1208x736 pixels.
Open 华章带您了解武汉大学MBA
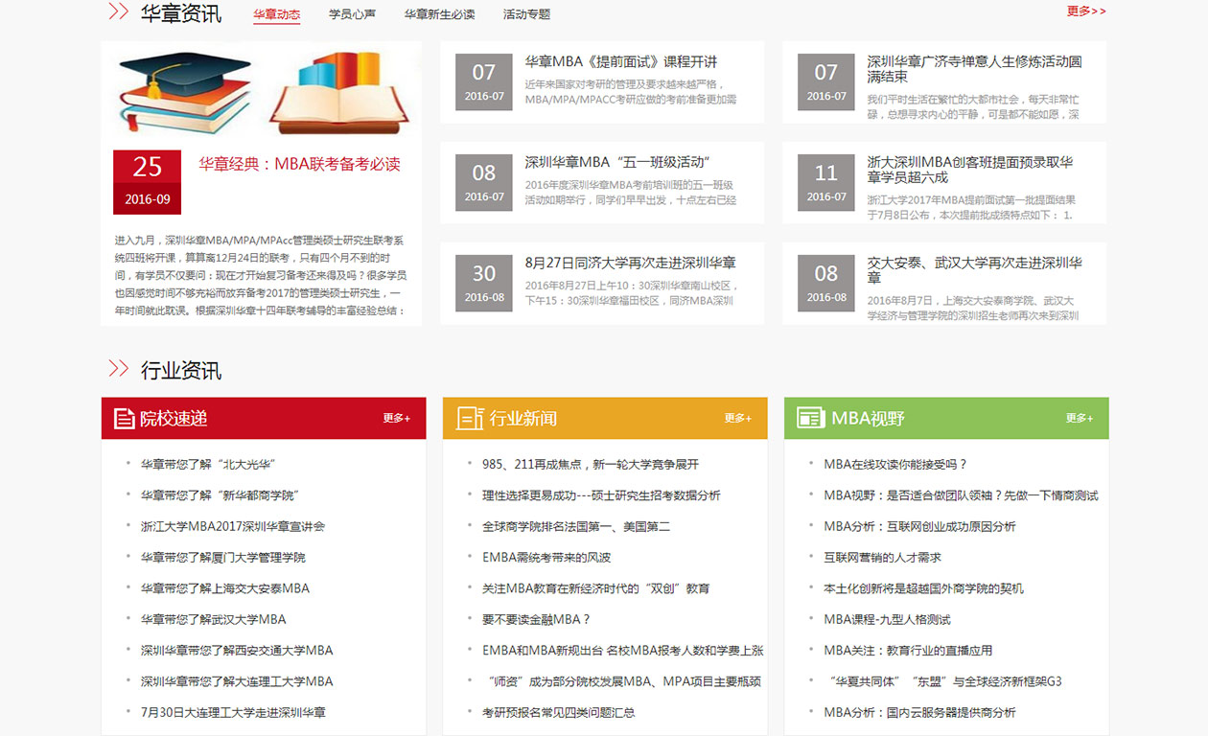click(214, 619)
